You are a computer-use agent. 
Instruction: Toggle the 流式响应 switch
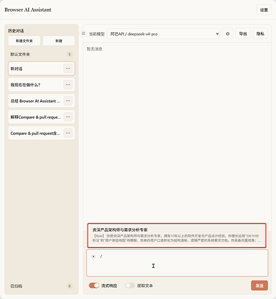pos(94,285)
